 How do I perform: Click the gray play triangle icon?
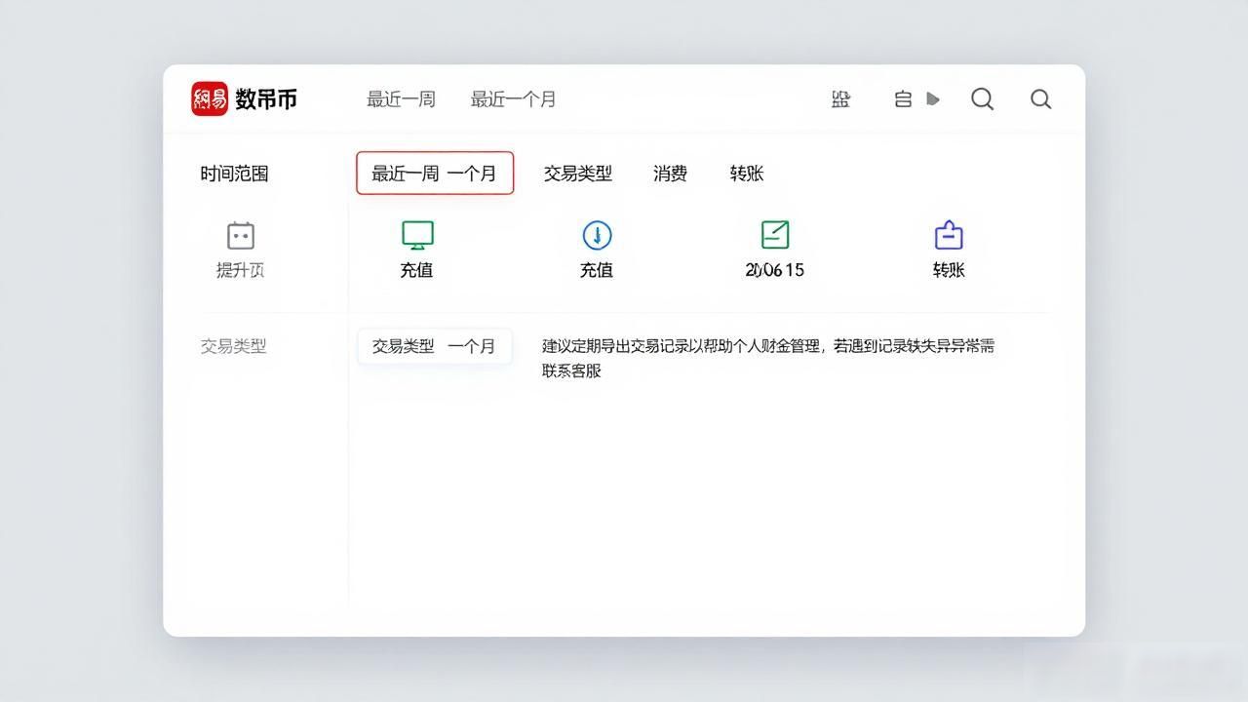933,98
